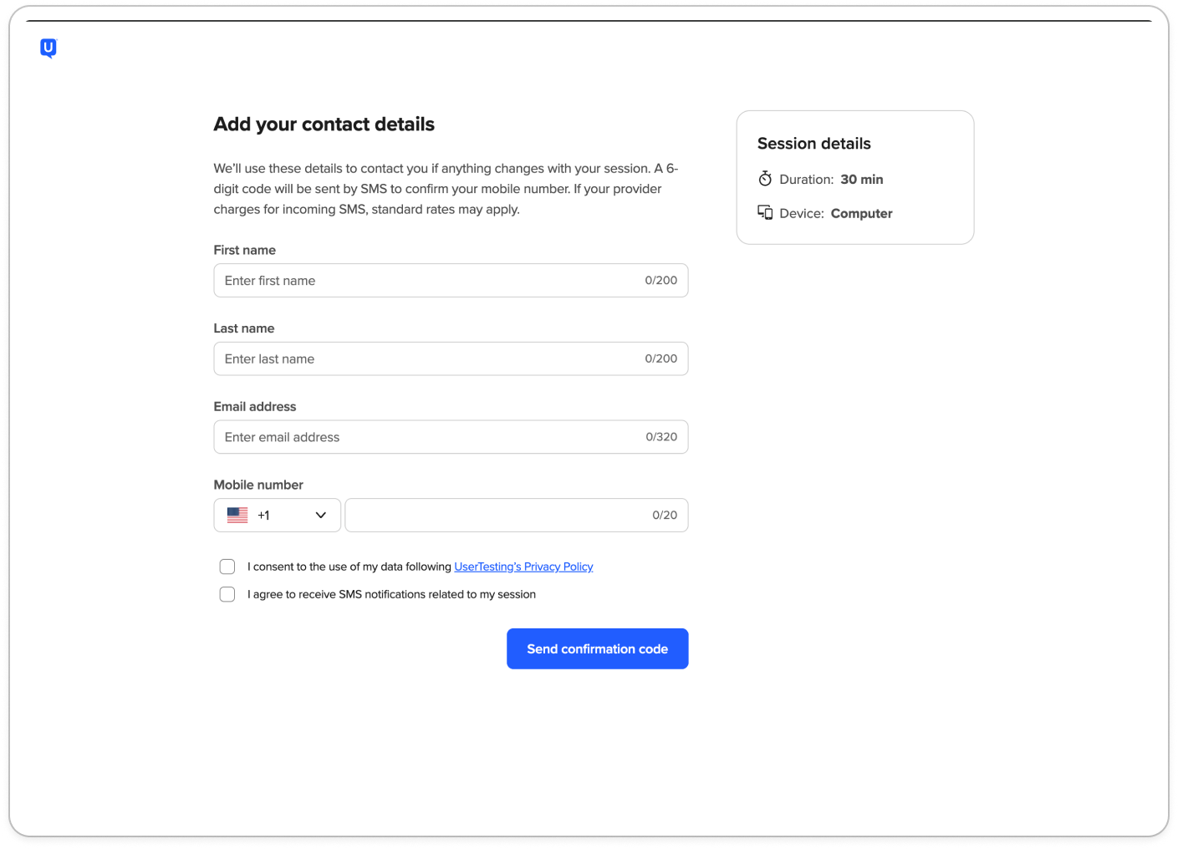
Task: Expand the country code chevron arrow
Action: pyautogui.click(x=321, y=516)
